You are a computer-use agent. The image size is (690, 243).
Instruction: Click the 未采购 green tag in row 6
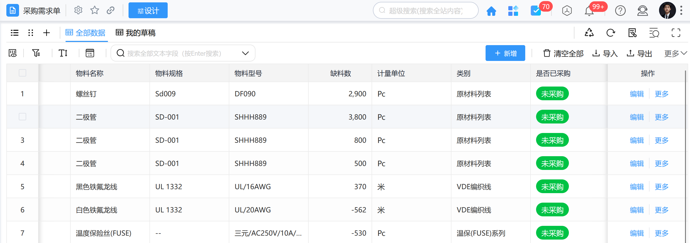552,210
